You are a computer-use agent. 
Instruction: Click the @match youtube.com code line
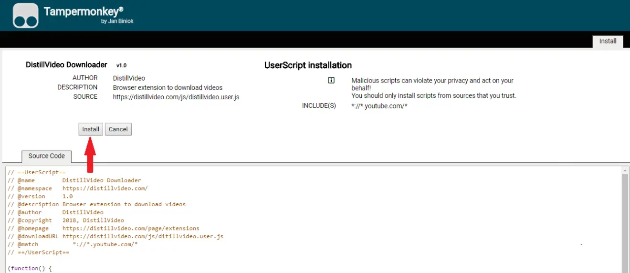(73, 244)
